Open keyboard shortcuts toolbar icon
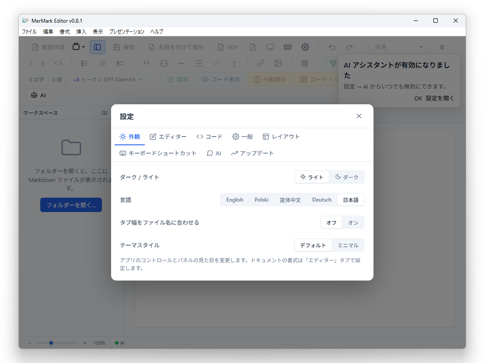Image resolution: width=485 pixels, height=363 pixels. (x=288, y=47)
